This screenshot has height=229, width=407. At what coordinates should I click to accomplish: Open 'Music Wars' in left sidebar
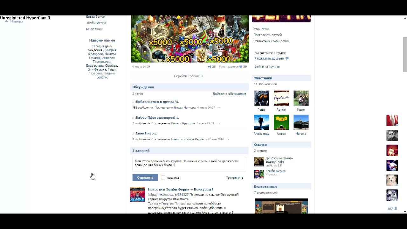(x=94, y=29)
